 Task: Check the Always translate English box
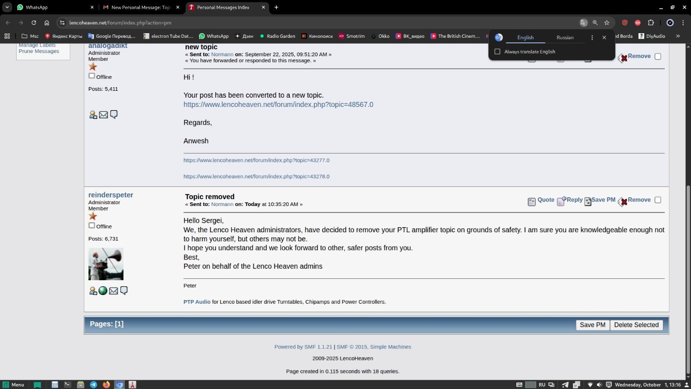[x=498, y=52]
